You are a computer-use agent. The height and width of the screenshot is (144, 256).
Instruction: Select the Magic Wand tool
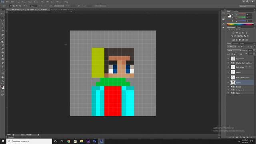[2, 24]
